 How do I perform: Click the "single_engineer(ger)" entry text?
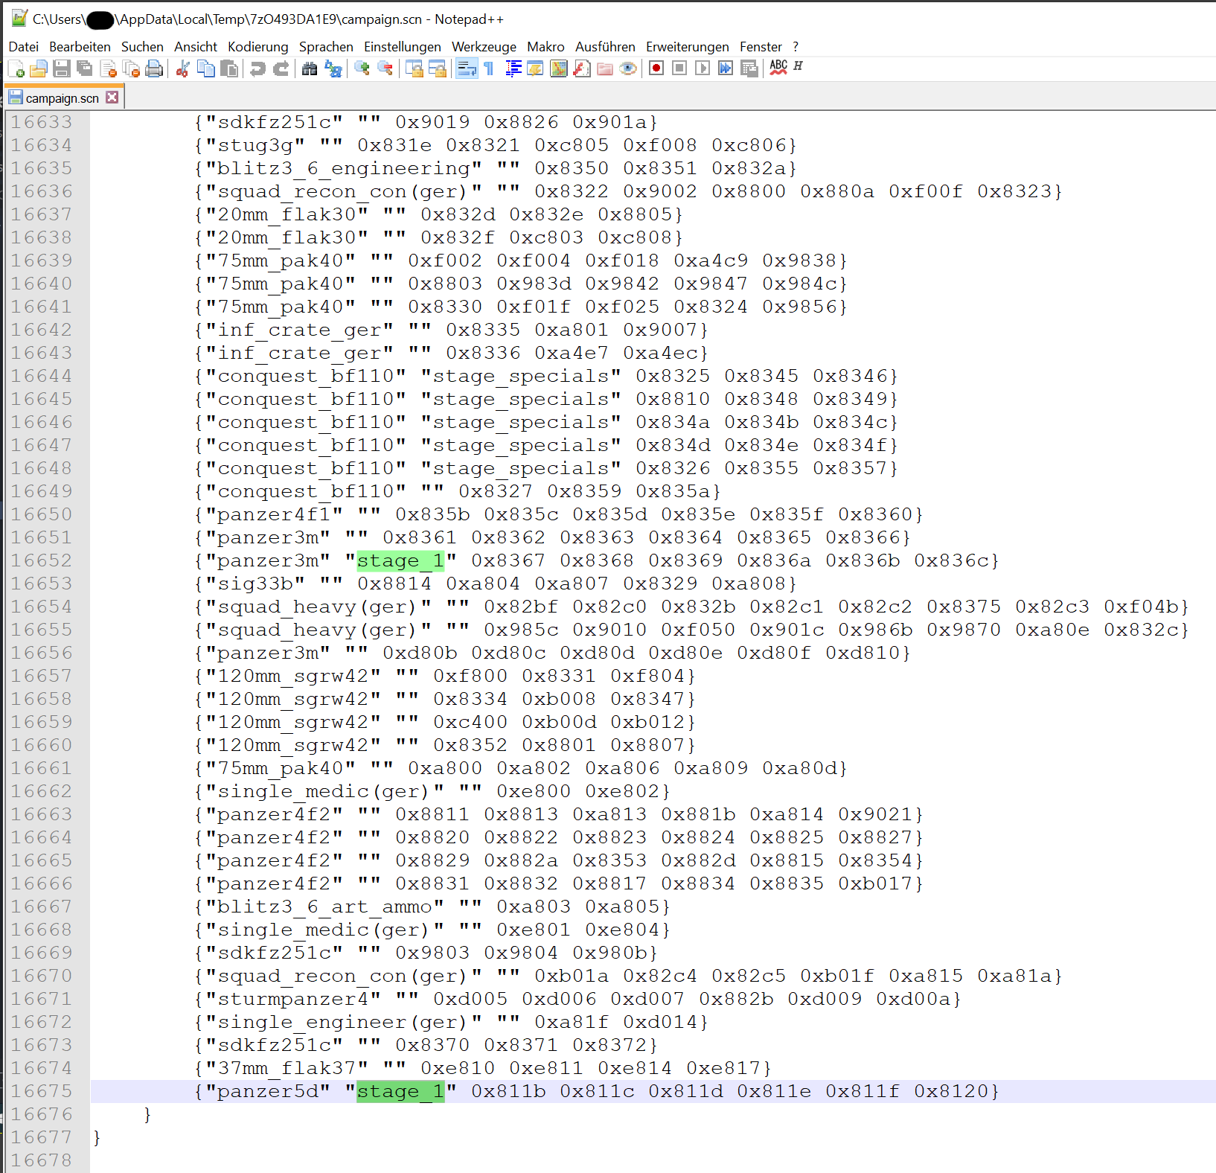tap(344, 1022)
